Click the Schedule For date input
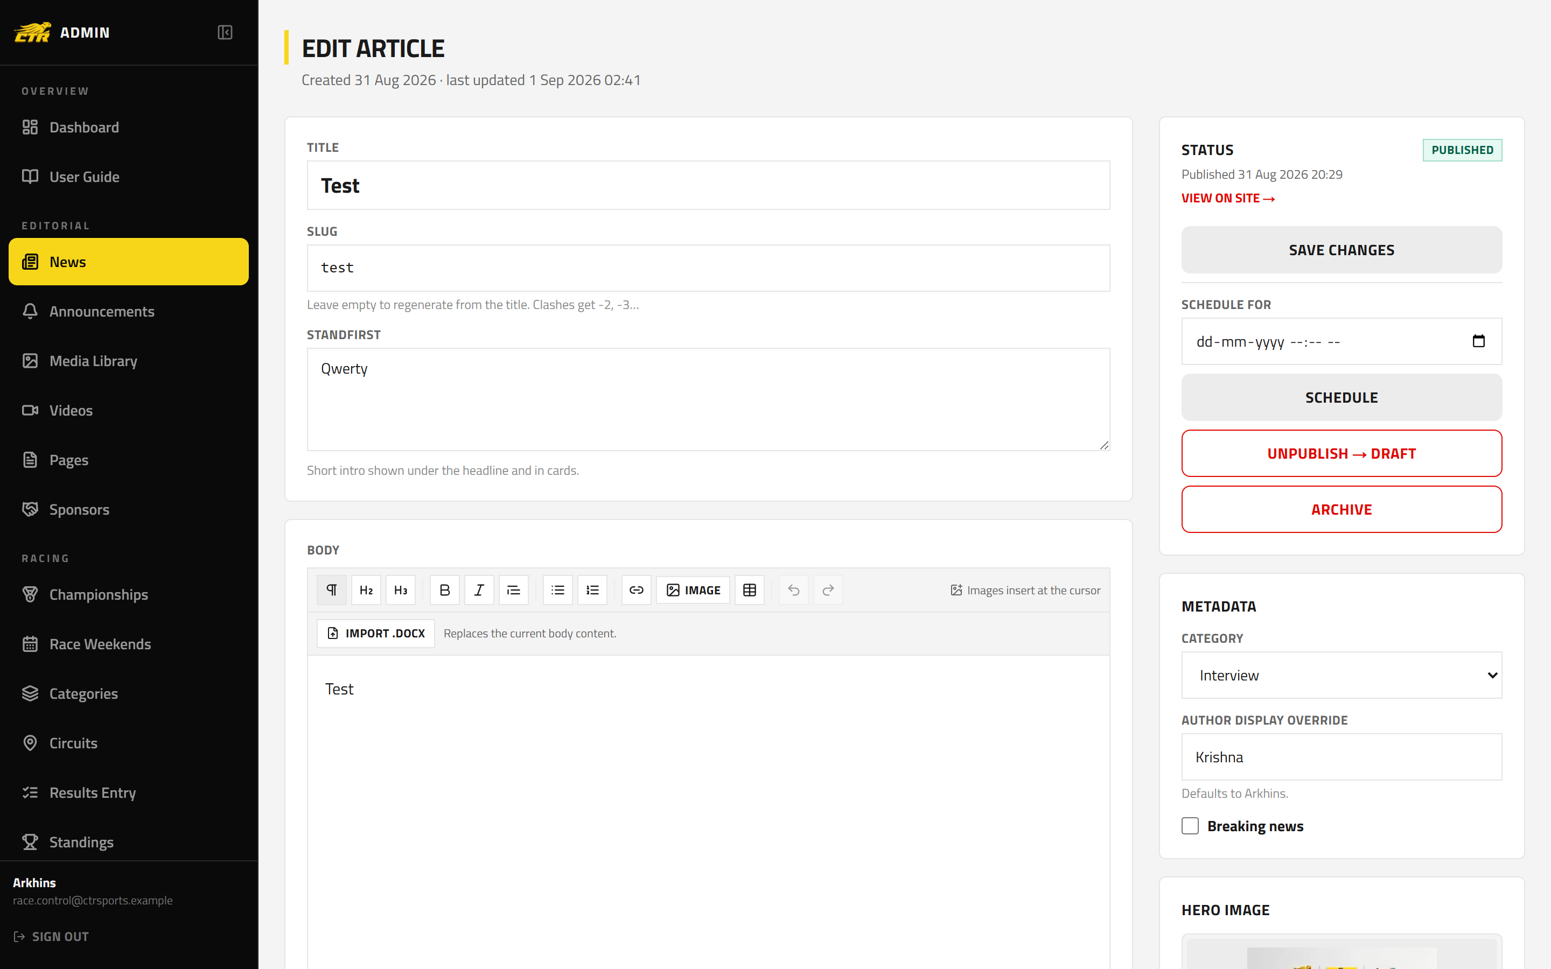1551x969 pixels. pyautogui.click(x=1342, y=341)
